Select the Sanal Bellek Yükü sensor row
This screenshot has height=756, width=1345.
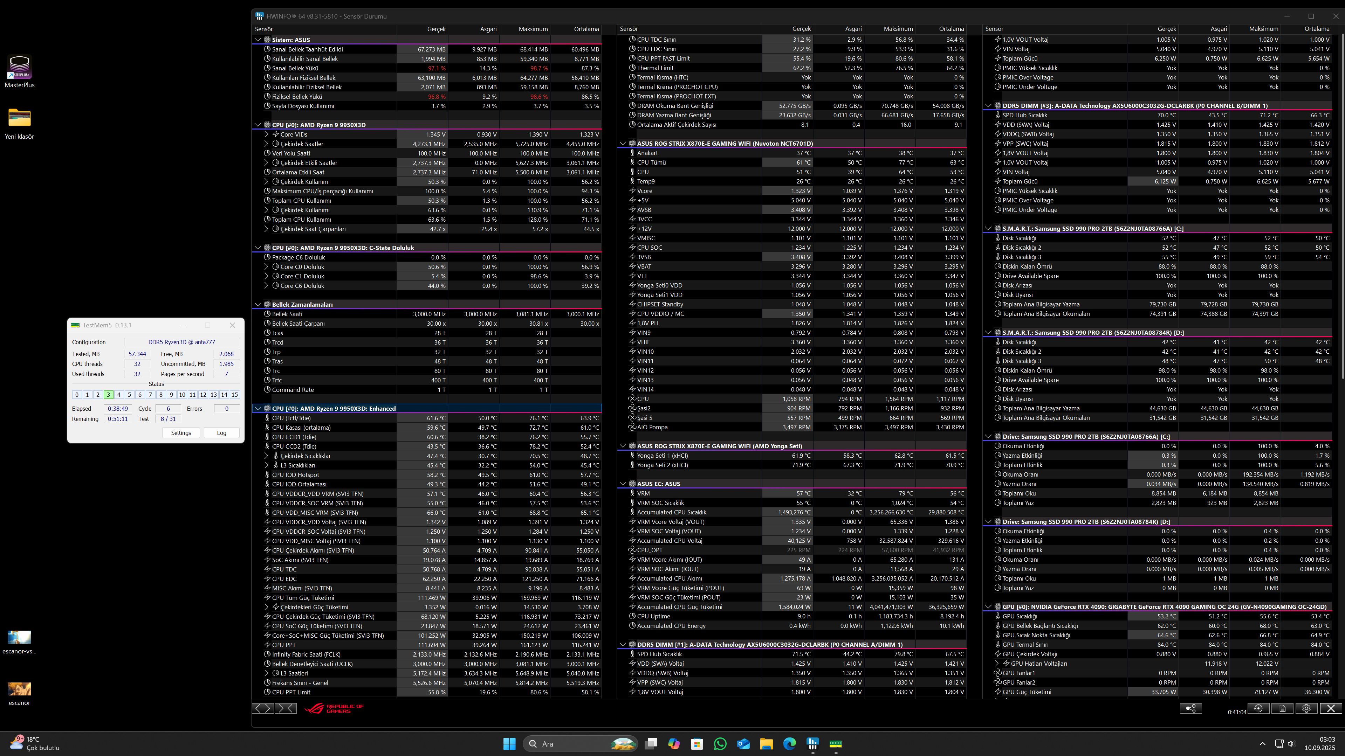tap(427, 68)
